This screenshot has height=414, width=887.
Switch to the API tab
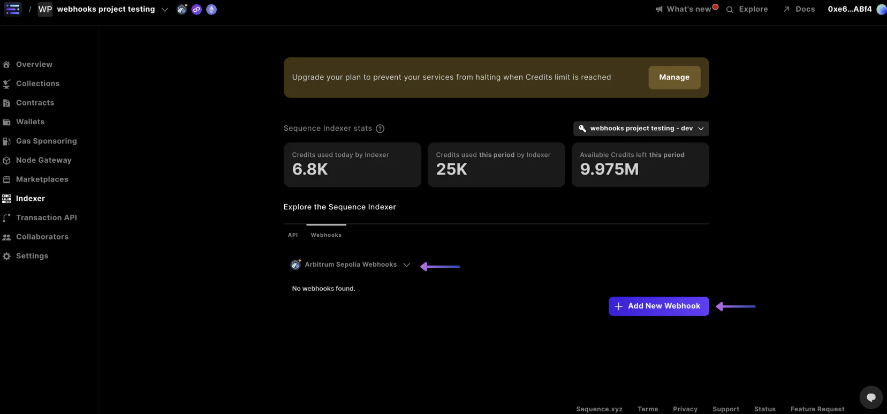[x=293, y=235]
